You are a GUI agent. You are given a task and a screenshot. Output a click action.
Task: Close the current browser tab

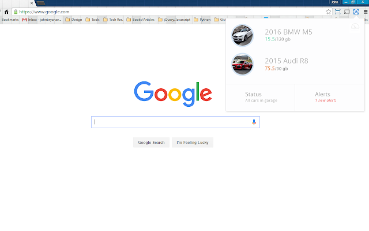pyautogui.click(x=32, y=3)
